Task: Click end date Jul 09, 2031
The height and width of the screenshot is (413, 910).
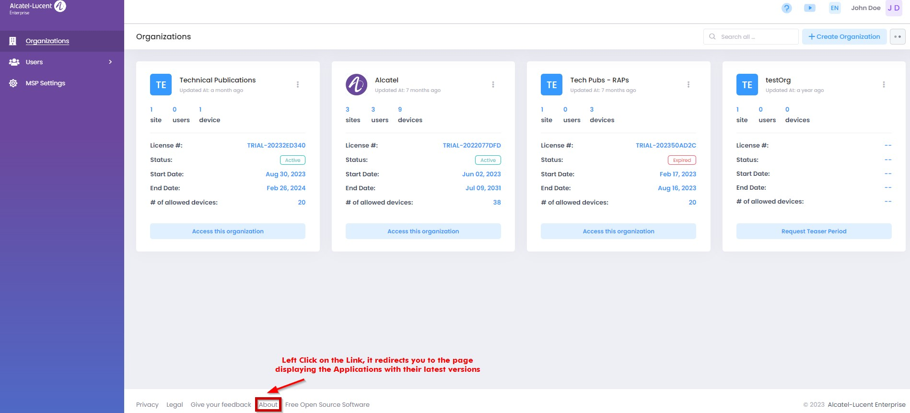Action: (483, 188)
